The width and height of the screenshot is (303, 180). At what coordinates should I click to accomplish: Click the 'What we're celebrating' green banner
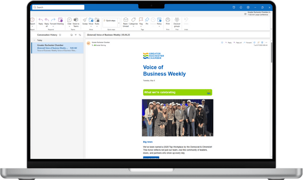point(178,92)
